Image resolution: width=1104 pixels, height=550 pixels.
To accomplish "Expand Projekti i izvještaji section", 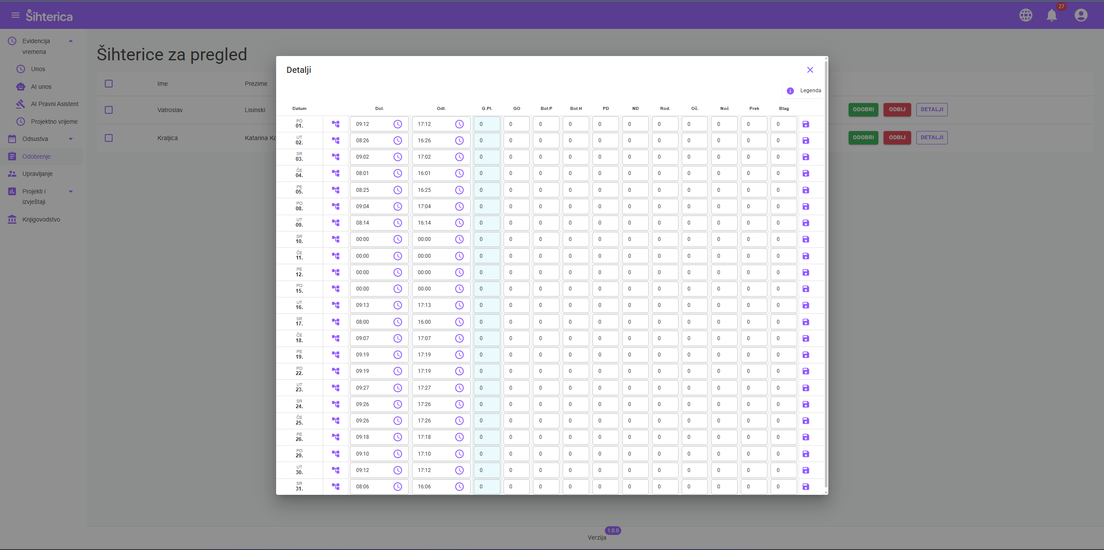I will (71, 191).
